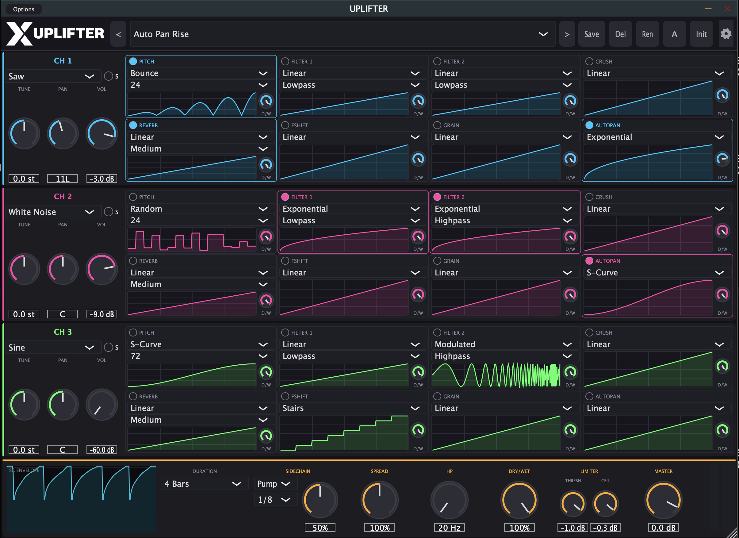Click CH 1 Pan knob
Image resolution: width=739 pixels, height=538 pixels.
pos(63,134)
